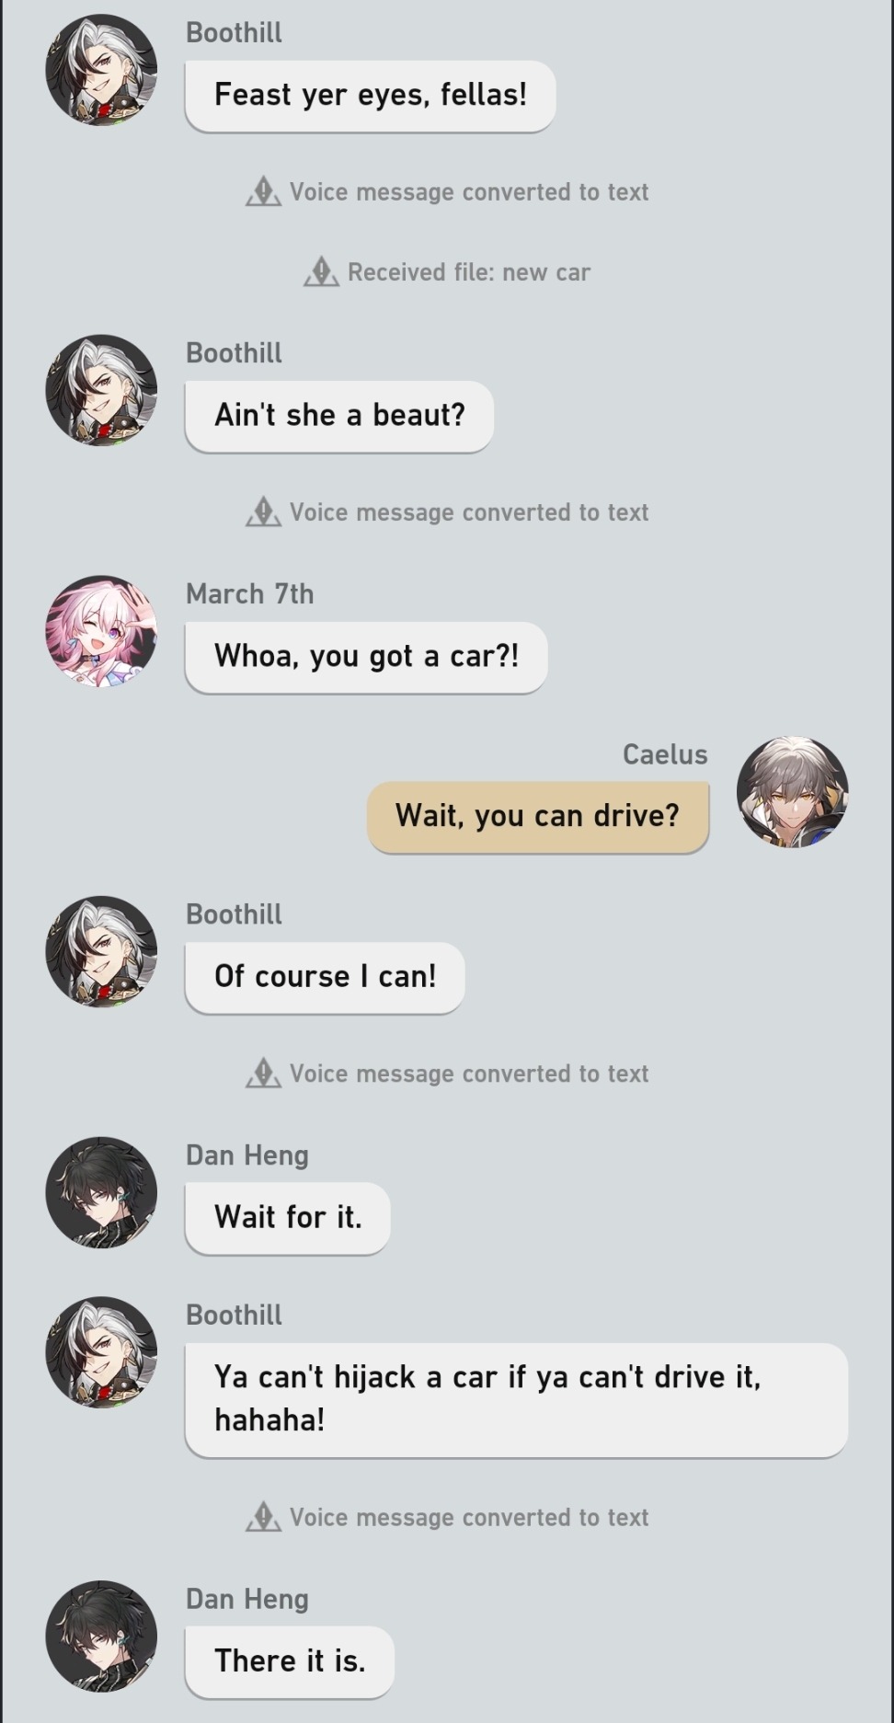This screenshot has width=894, height=1723.
Task: Tap the warning icon next to 'Received file'
Action: tap(321, 271)
